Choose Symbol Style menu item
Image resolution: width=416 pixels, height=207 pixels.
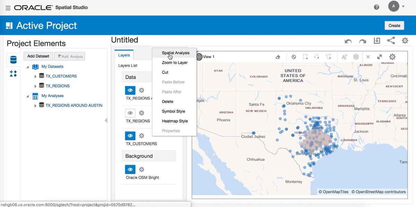(173, 111)
